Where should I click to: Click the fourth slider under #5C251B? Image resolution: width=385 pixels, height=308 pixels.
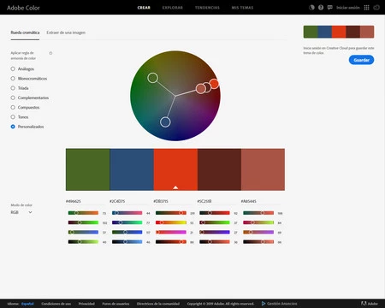(x=215, y=242)
